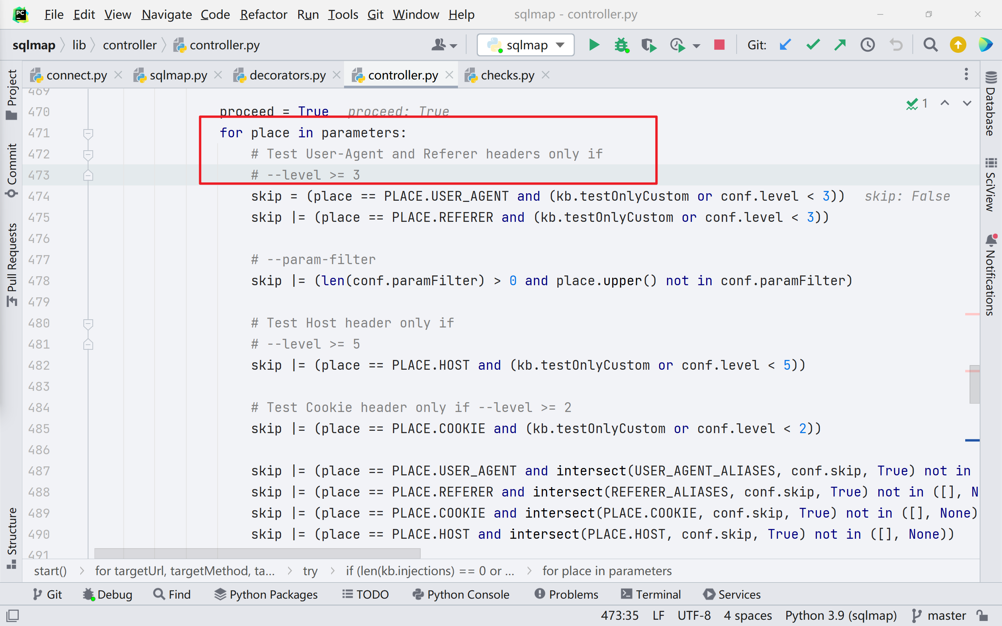Open the Tools menu
This screenshot has height=626, width=1002.
[x=343, y=15]
